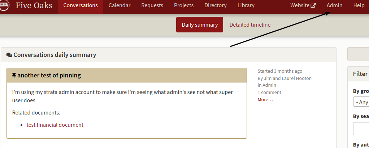This screenshot has width=369, height=148.
Task: Open 'another test of pinning' conversation title
Action: tap(49, 75)
